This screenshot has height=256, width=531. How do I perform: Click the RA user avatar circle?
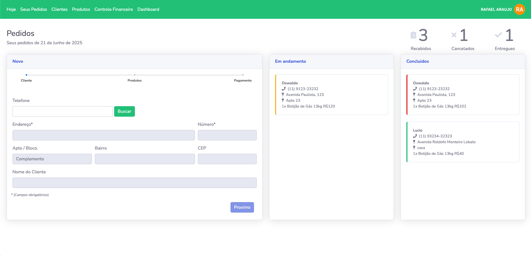click(x=519, y=9)
